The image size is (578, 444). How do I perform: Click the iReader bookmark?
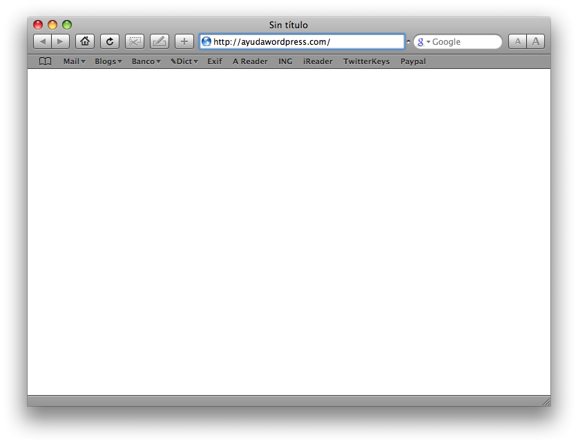click(x=318, y=61)
